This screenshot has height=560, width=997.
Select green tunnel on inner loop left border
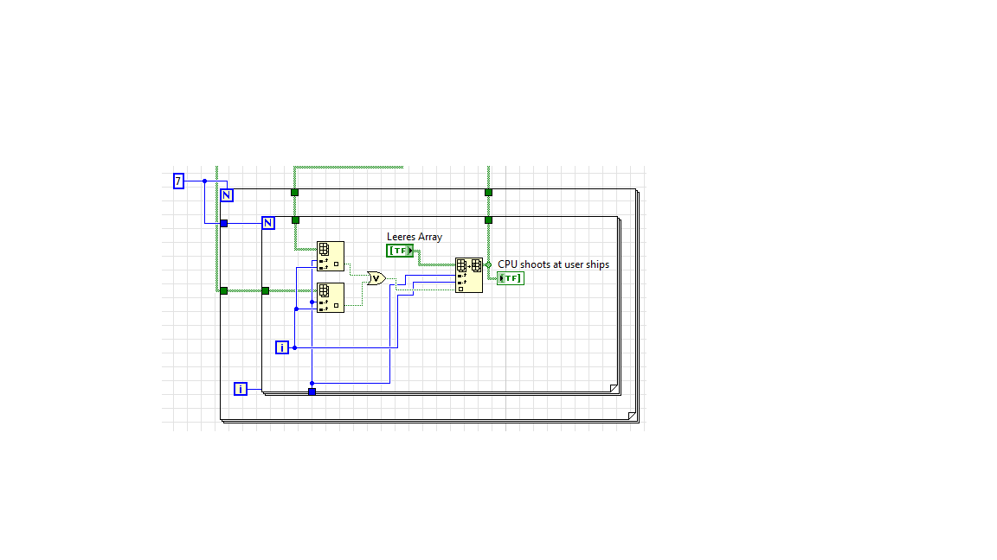[x=266, y=290]
